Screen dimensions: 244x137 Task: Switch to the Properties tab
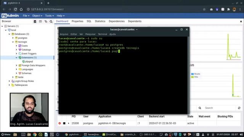(77, 21)
